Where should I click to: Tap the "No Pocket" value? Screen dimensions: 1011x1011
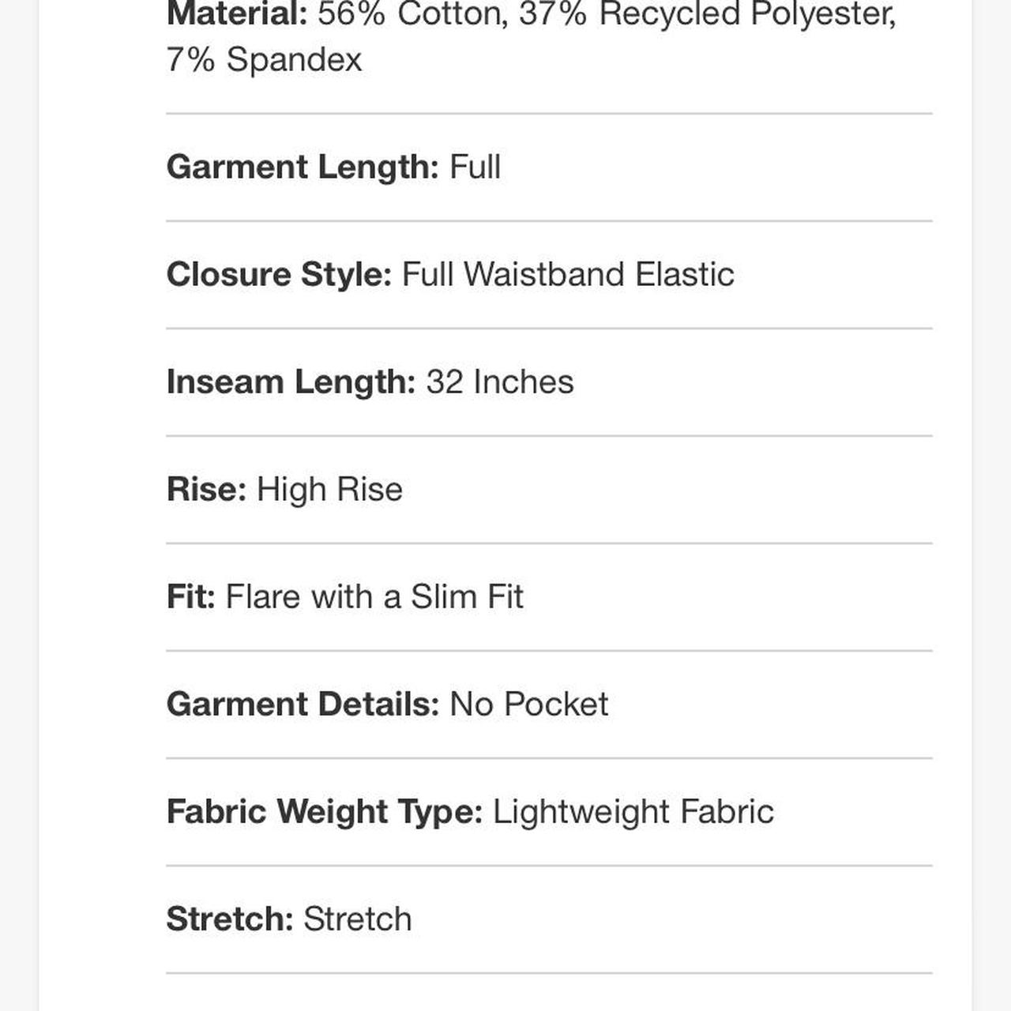[528, 705]
